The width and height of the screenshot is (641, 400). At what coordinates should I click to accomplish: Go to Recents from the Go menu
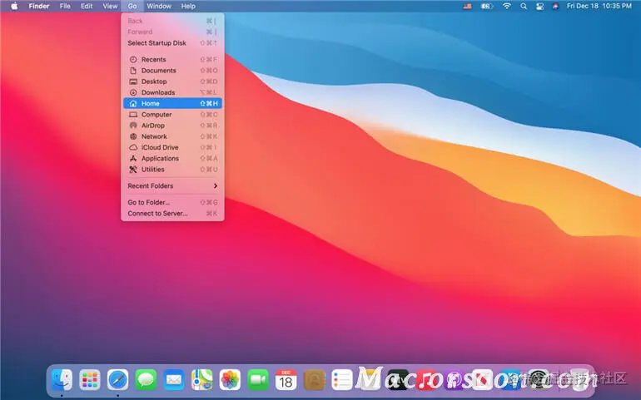point(172,59)
